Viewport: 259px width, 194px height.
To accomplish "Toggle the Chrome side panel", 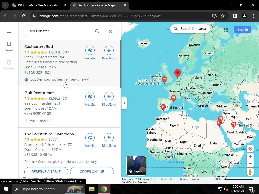I will (235, 16).
